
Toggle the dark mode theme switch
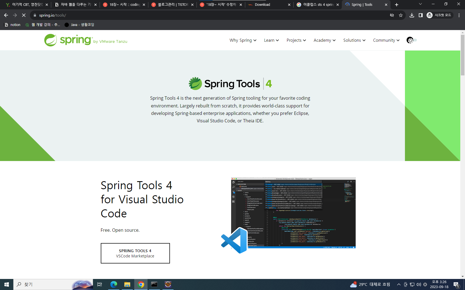tap(412, 40)
